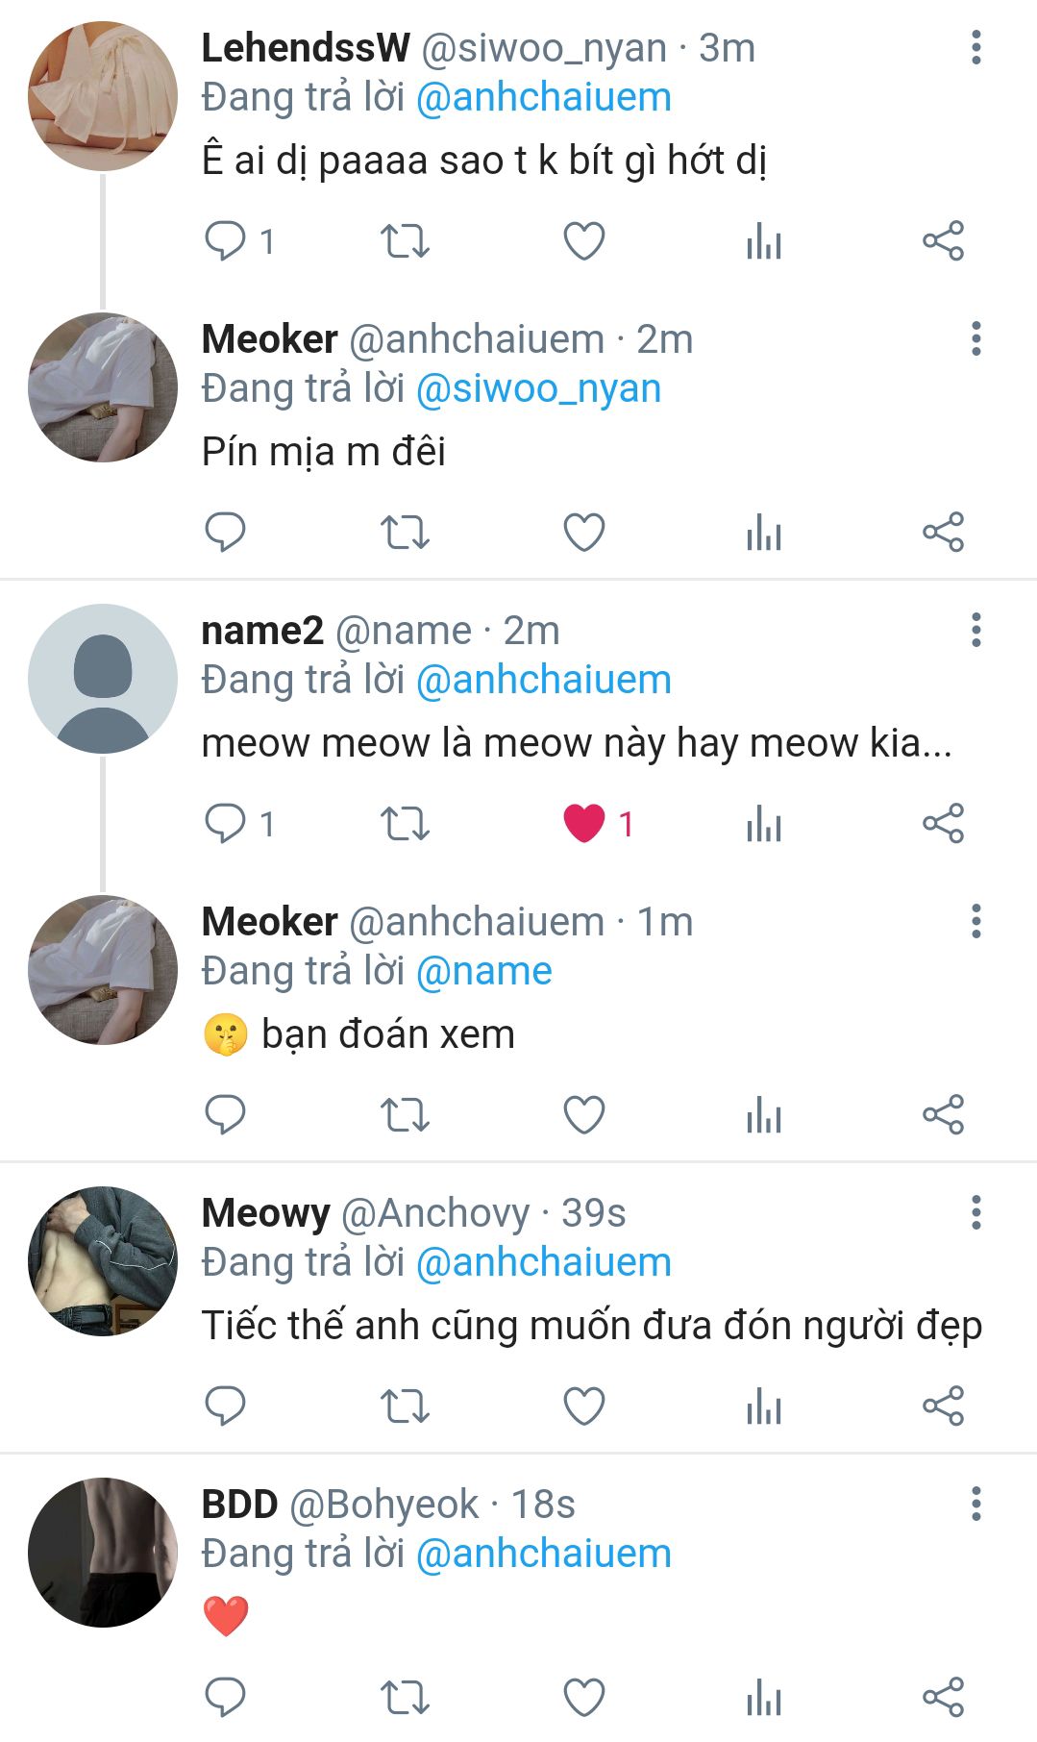Screen dimensions: 1037x1742
Task: Unlike name2's liked tweet
Action: (583, 823)
